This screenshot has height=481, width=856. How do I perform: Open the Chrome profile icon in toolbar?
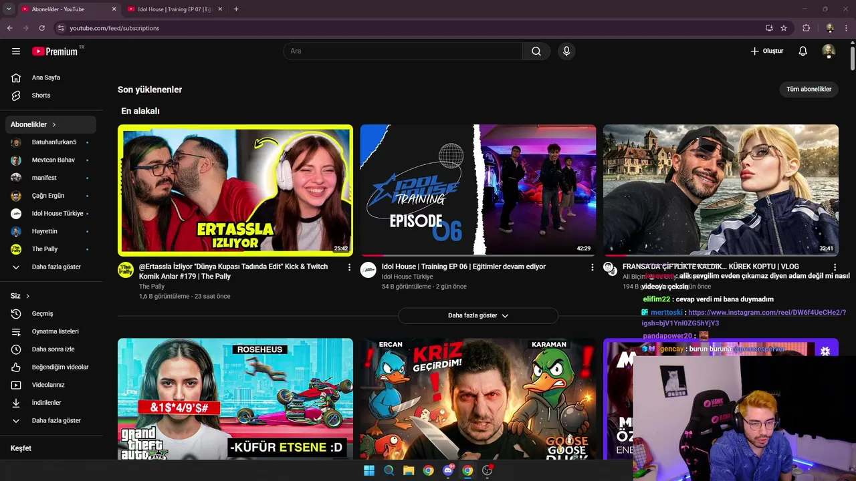point(830,28)
